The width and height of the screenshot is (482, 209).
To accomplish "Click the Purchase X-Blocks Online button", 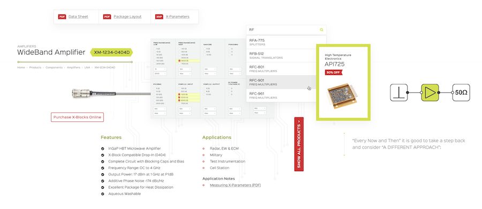I will (77, 117).
